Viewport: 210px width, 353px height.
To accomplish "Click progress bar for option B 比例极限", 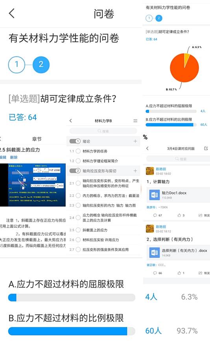I will pos(72,331).
